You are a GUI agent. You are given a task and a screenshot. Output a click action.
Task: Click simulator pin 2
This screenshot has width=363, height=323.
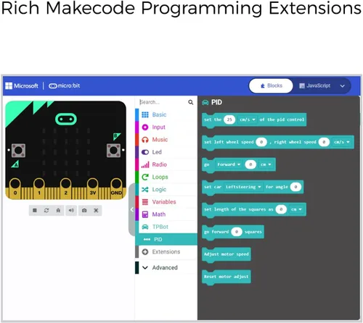(x=65, y=188)
